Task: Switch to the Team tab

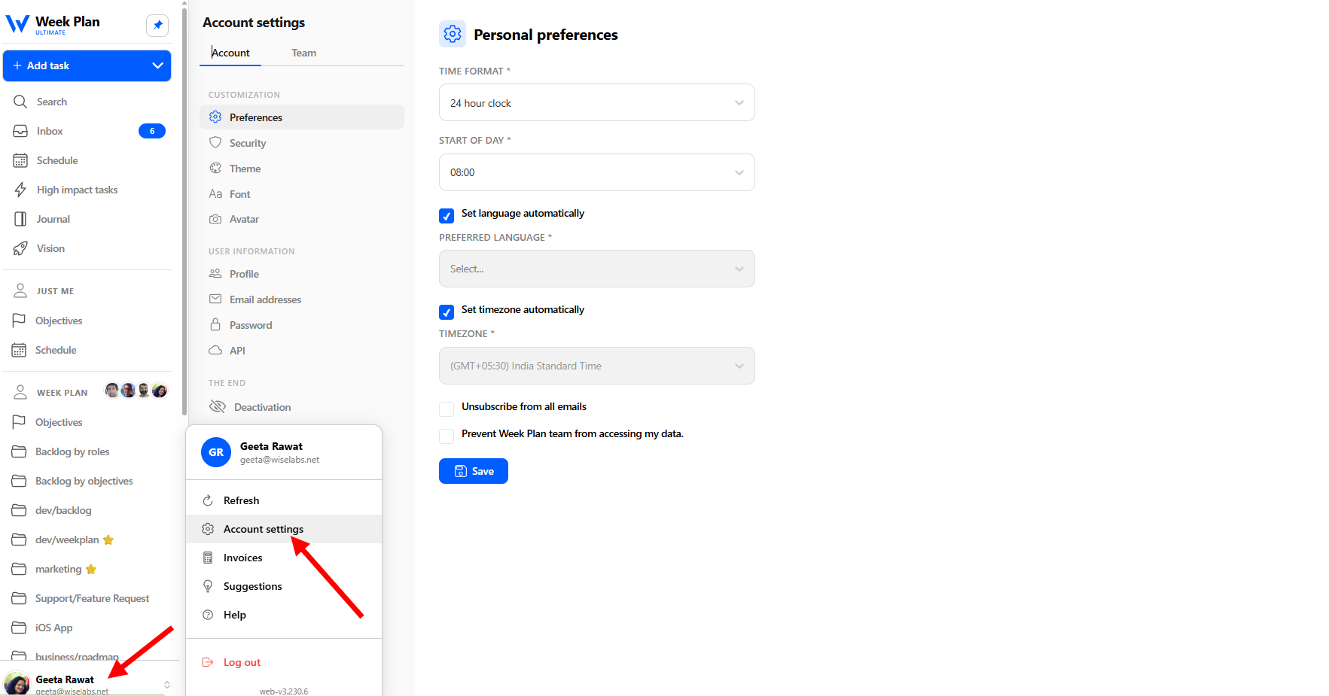Action: (304, 53)
